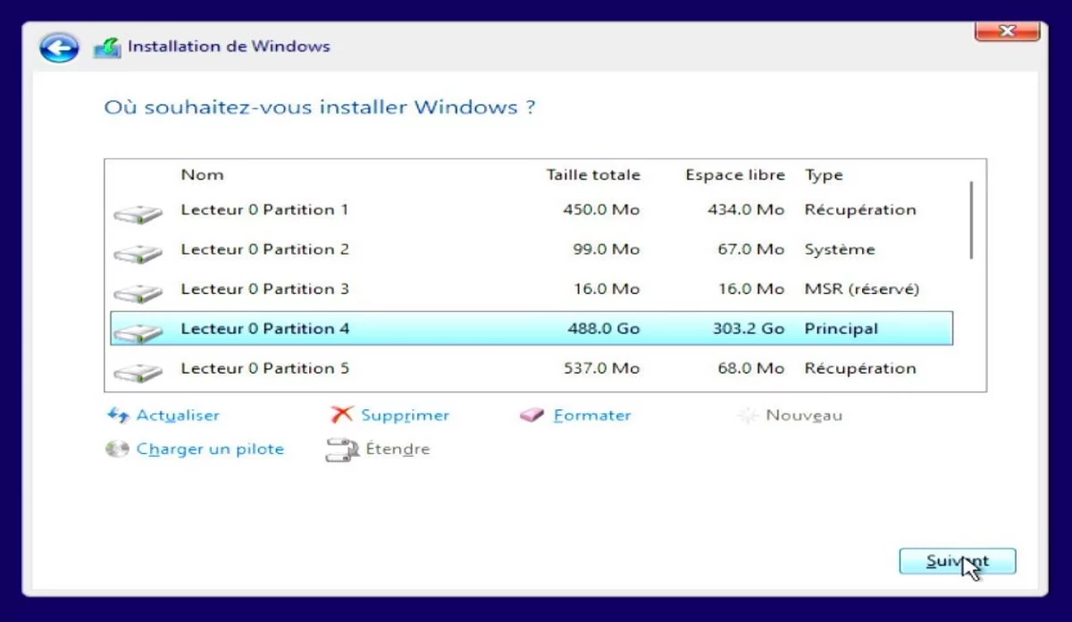The width and height of the screenshot is (1072, 622).
Task: Click the Suivant button
Action: point(957,560)
